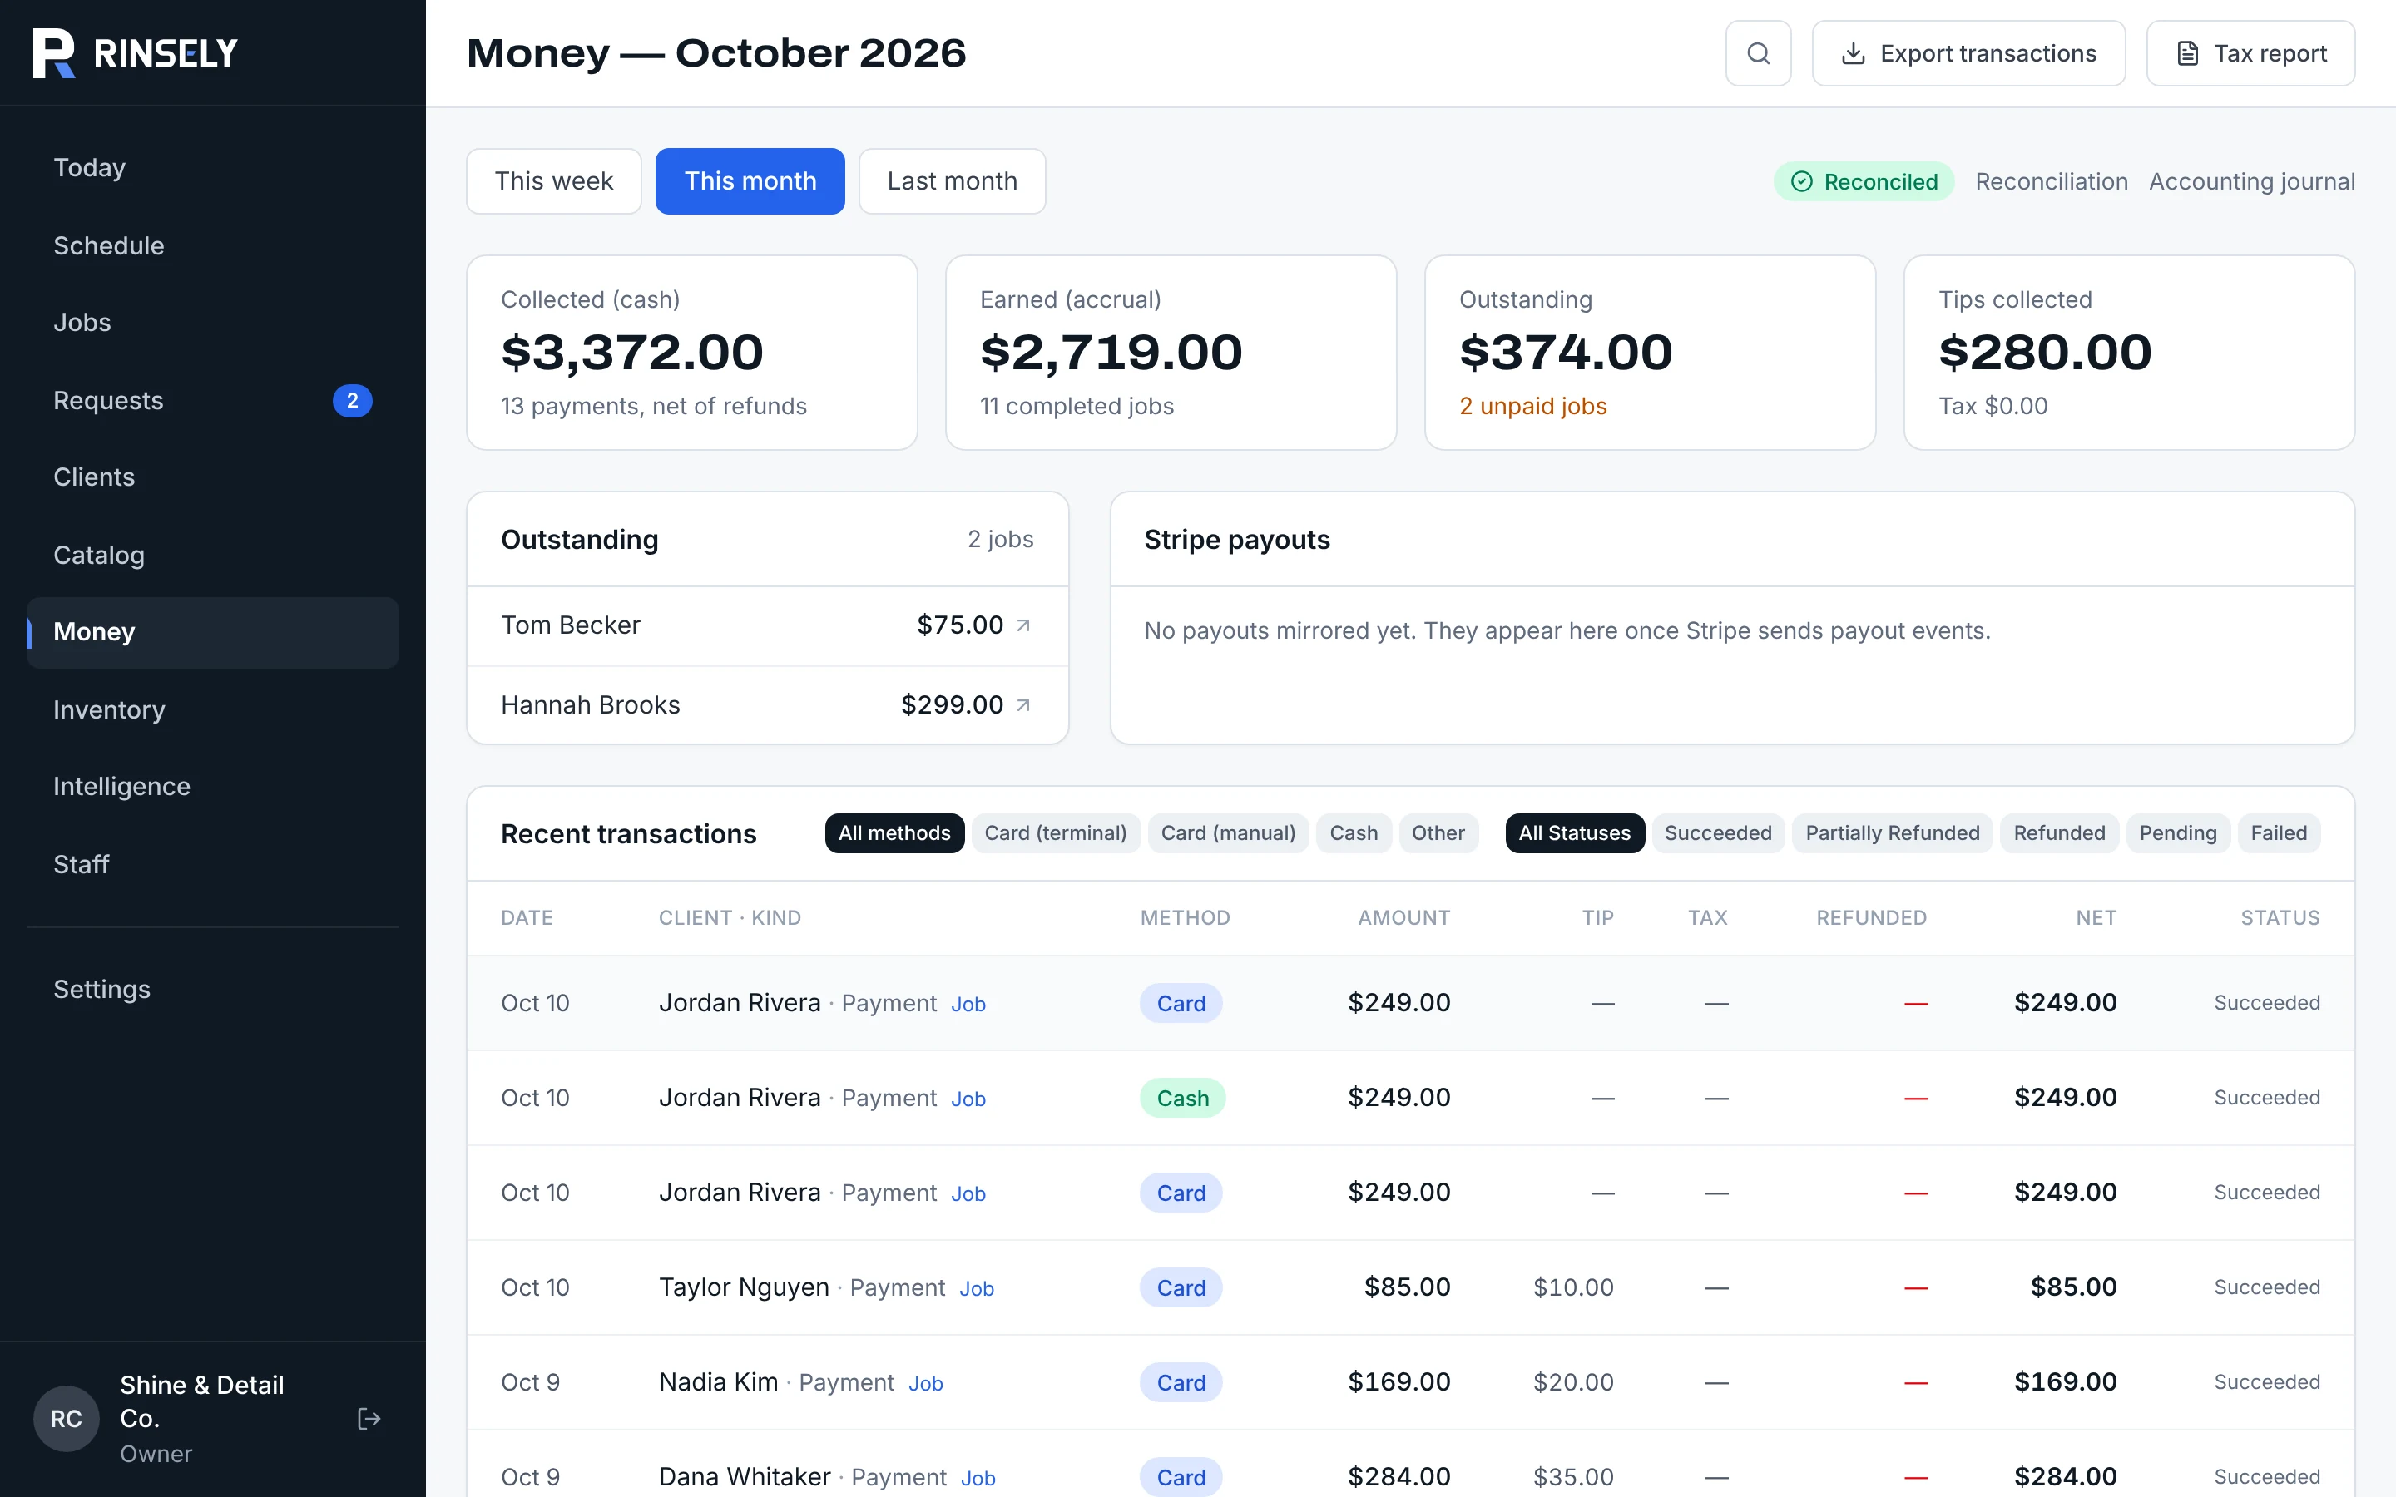2396x1497 pixels.
Task: Open Requests in sidebar
Action: pyautogui.click(x=213, y=400)
